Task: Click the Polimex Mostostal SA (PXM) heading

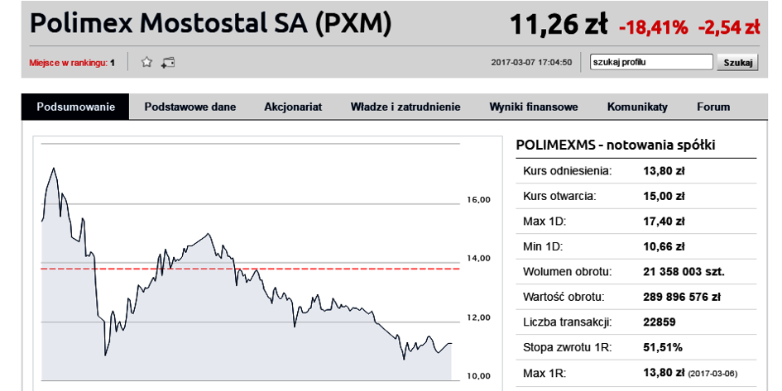Action: click(210, 23)
